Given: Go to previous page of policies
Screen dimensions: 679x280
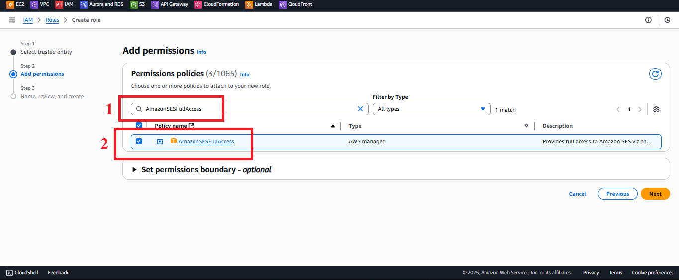Looking at the screenshot, I should [618, 109].
